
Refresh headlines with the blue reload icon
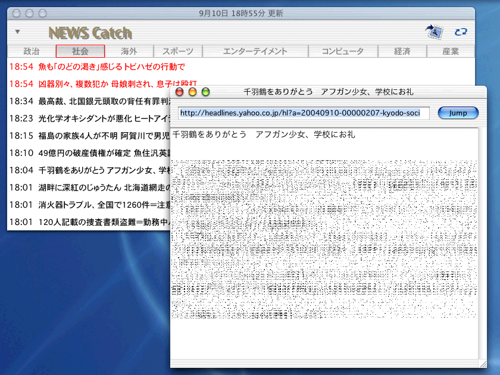pyautogui.click(x=461, y=32)
